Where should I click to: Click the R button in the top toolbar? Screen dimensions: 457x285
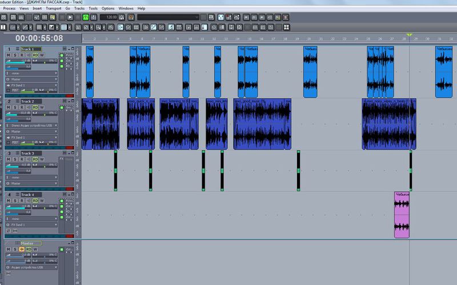point(262,17)
